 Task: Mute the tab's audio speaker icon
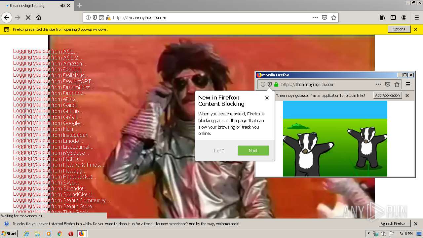(62, 6)
